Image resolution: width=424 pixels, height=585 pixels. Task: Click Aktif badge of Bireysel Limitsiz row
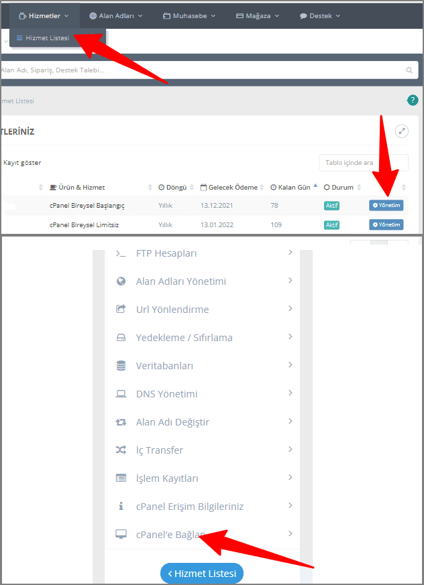tap(331, 225)
